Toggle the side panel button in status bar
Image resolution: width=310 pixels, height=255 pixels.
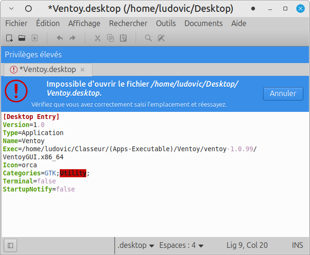coord(10,246)
